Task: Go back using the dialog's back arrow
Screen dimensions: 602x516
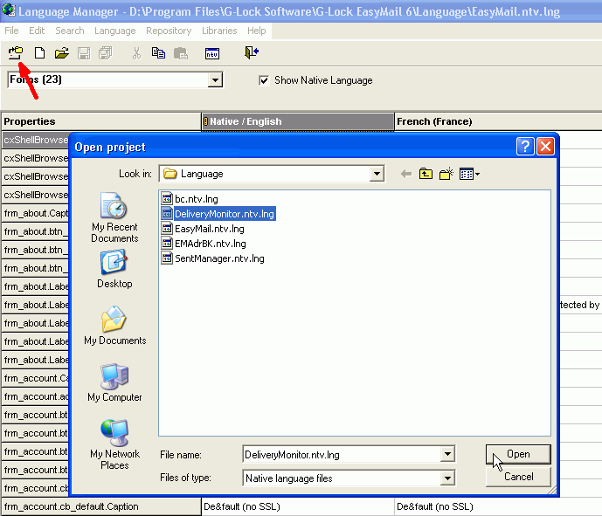Action: [x=405, y=174]
